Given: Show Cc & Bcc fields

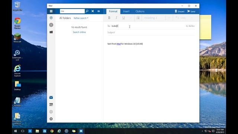Looking at the screenshot, I should pos(190,26).
